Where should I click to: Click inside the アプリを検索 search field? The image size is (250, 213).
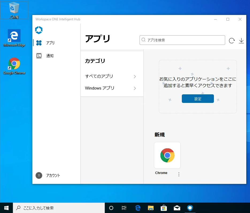[x=182, y=40]
